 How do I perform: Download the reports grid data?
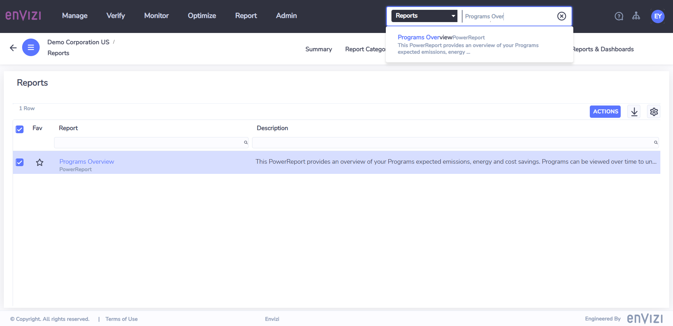[x=634, y=112]
